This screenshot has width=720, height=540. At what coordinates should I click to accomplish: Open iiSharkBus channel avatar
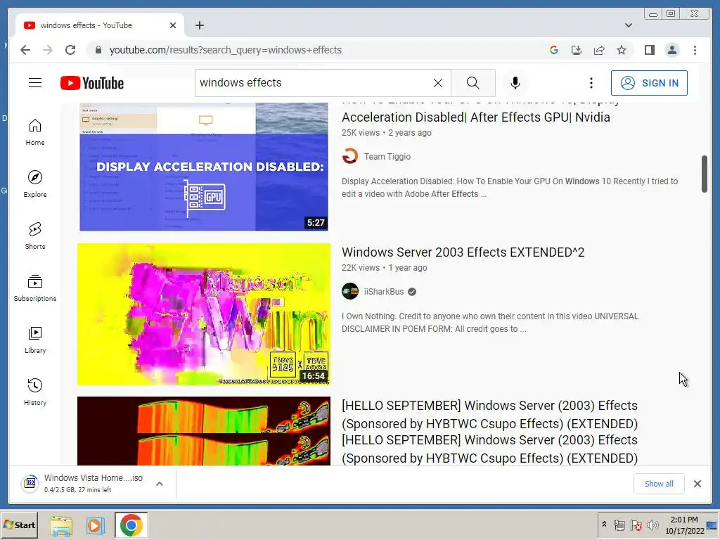(350, 291)
